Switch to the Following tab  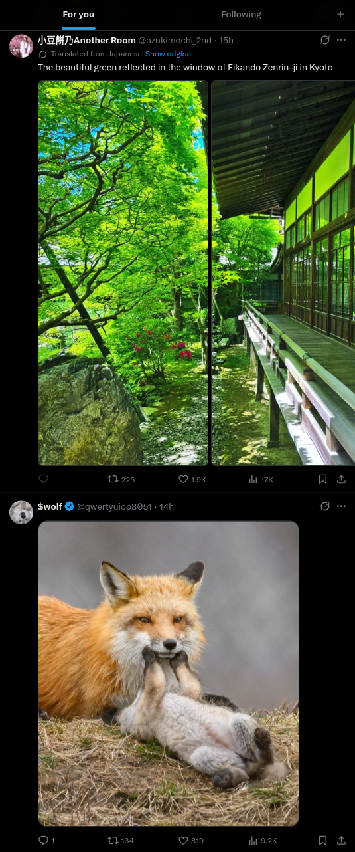(x=241, y=15)
